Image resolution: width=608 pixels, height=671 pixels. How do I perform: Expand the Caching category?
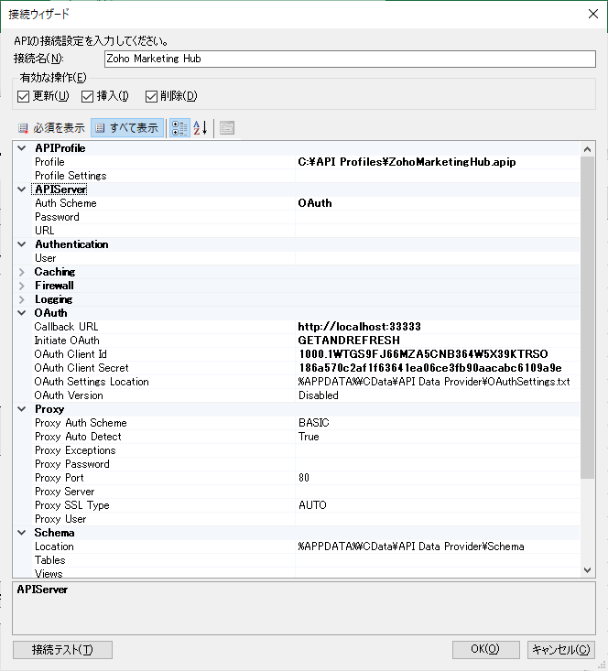coord(22,272)
